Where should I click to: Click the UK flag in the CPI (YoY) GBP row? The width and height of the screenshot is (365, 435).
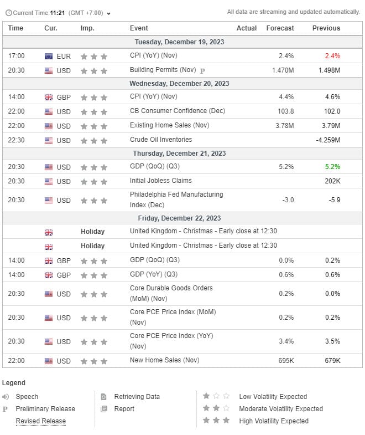click(x=49, y=97)
